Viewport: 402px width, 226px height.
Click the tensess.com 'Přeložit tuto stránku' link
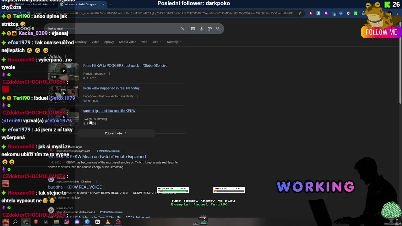pyautogui.click(x=111, y=212)
